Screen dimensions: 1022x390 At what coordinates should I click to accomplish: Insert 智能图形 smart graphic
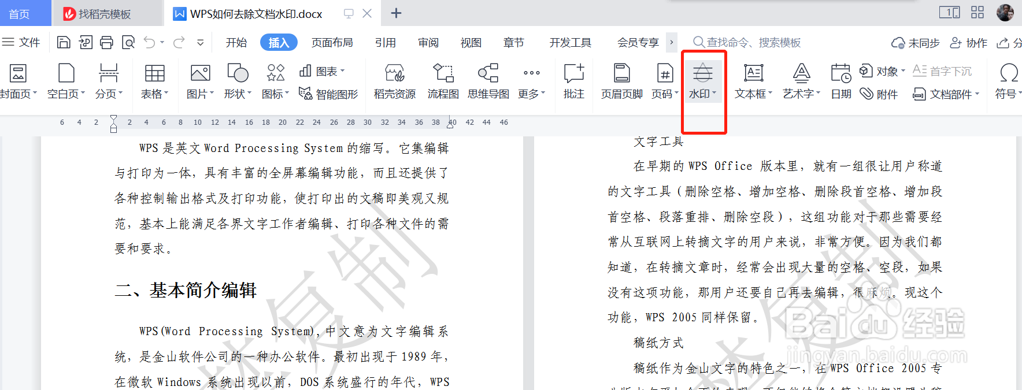tap(328, 94)
